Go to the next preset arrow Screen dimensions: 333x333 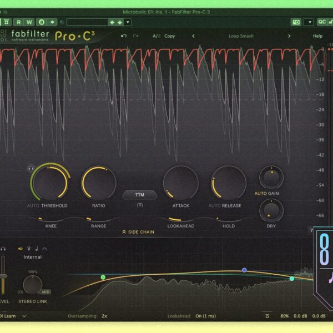289,36
